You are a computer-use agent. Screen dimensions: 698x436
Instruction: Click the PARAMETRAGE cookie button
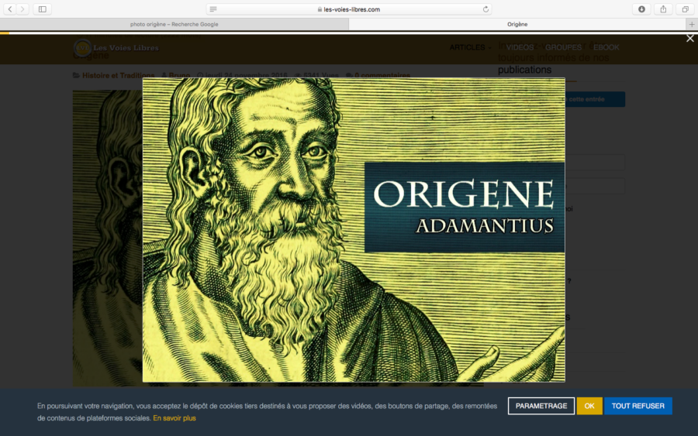[541, 406]
